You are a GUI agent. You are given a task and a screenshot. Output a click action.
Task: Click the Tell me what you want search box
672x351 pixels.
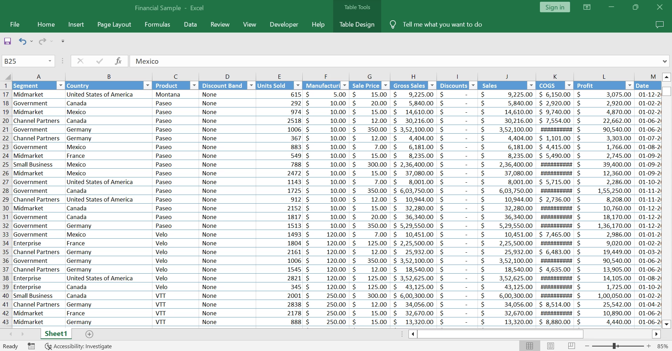tap(442, 24)
